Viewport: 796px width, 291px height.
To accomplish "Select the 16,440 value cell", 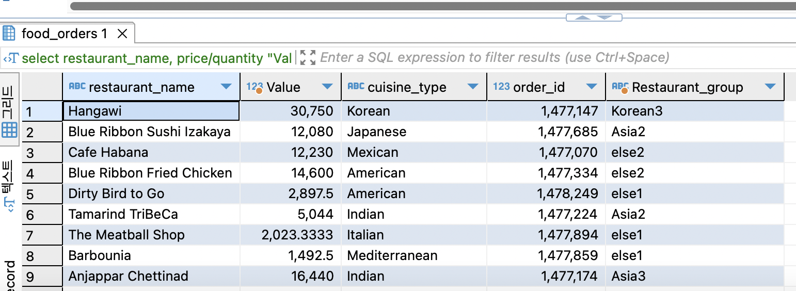I will coord(291,276).
